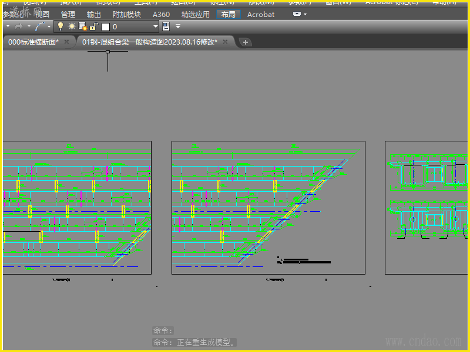470x352 pixels.
Task: Select the 布局 ribbon tab
Action: pyautogui.click(x=229, y=14)
